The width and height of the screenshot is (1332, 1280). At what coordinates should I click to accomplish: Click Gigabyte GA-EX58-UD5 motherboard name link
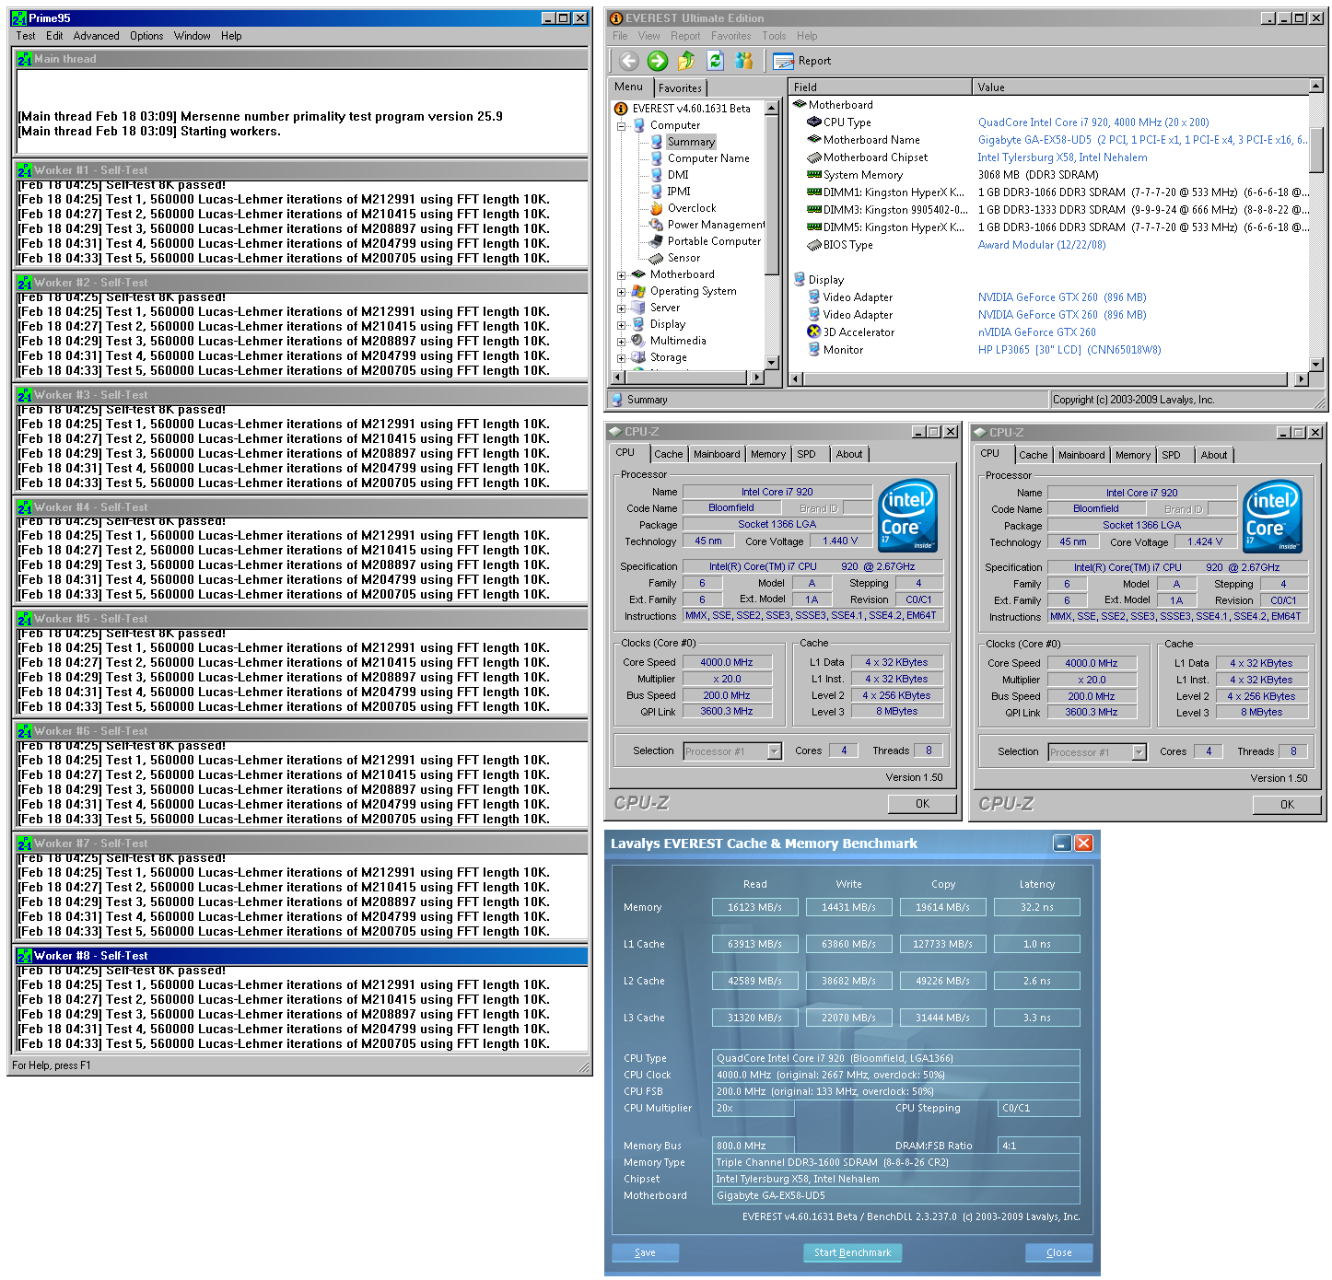pos(1143,140)
